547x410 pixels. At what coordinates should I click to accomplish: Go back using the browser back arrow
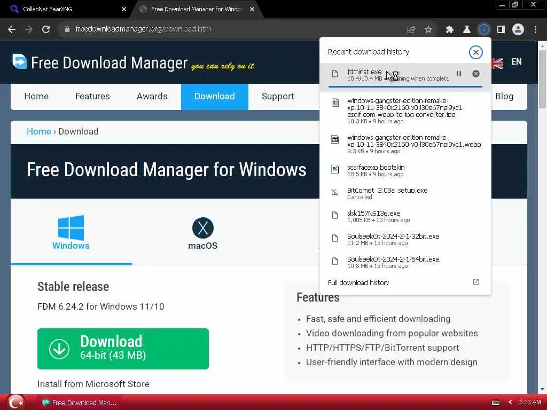[12, 29]
